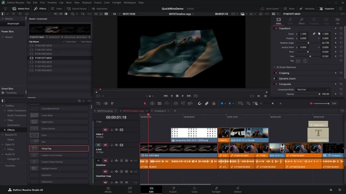Toggle the Inspector panel button
The image size is (346, 194).
click(327, 9)
